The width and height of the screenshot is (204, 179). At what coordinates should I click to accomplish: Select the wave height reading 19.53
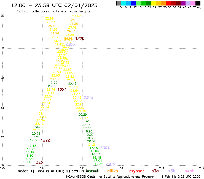(x=87, y=128)
